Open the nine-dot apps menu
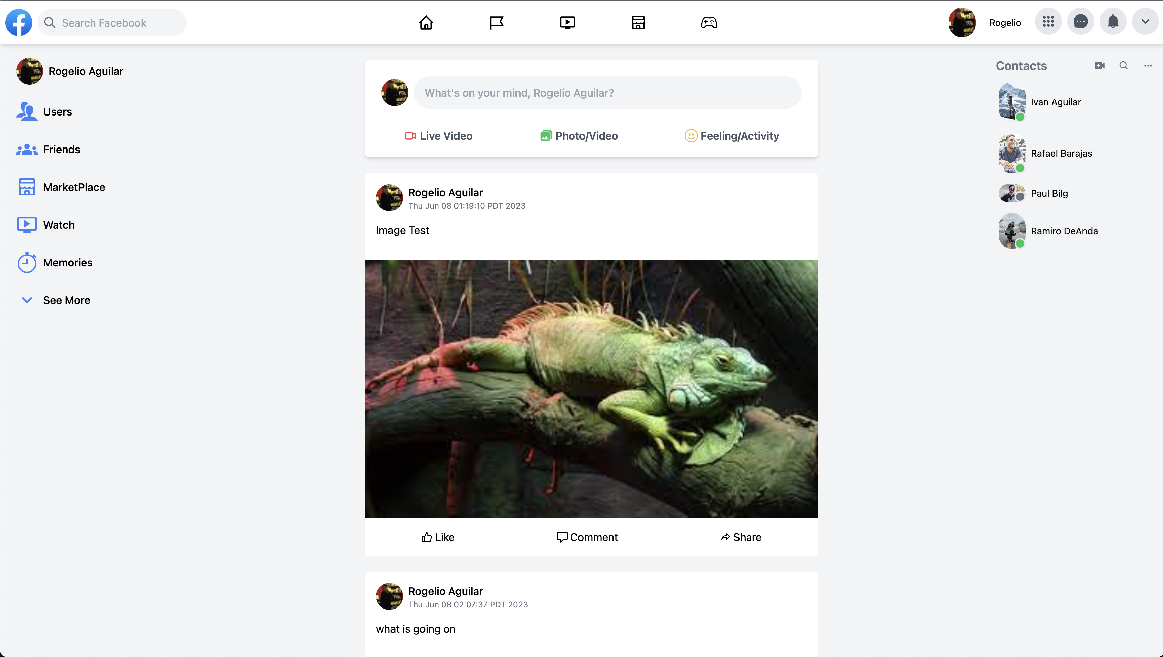Screen dimensions: 1163x657 [x=1048, y=22]
